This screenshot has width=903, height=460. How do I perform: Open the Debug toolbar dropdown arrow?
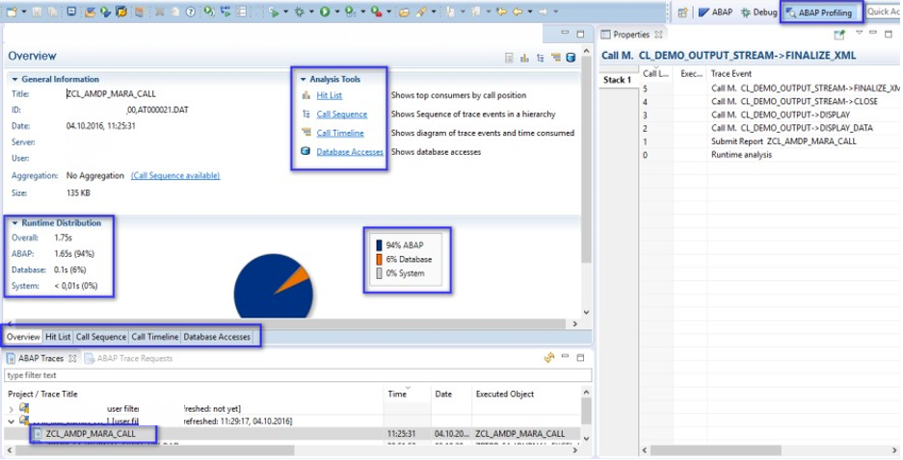click(x=311, y=13)
